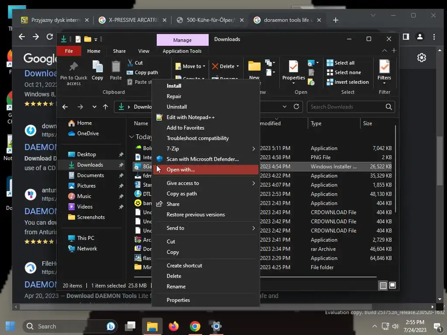Select Edit with Notepad++

point(206,117)
